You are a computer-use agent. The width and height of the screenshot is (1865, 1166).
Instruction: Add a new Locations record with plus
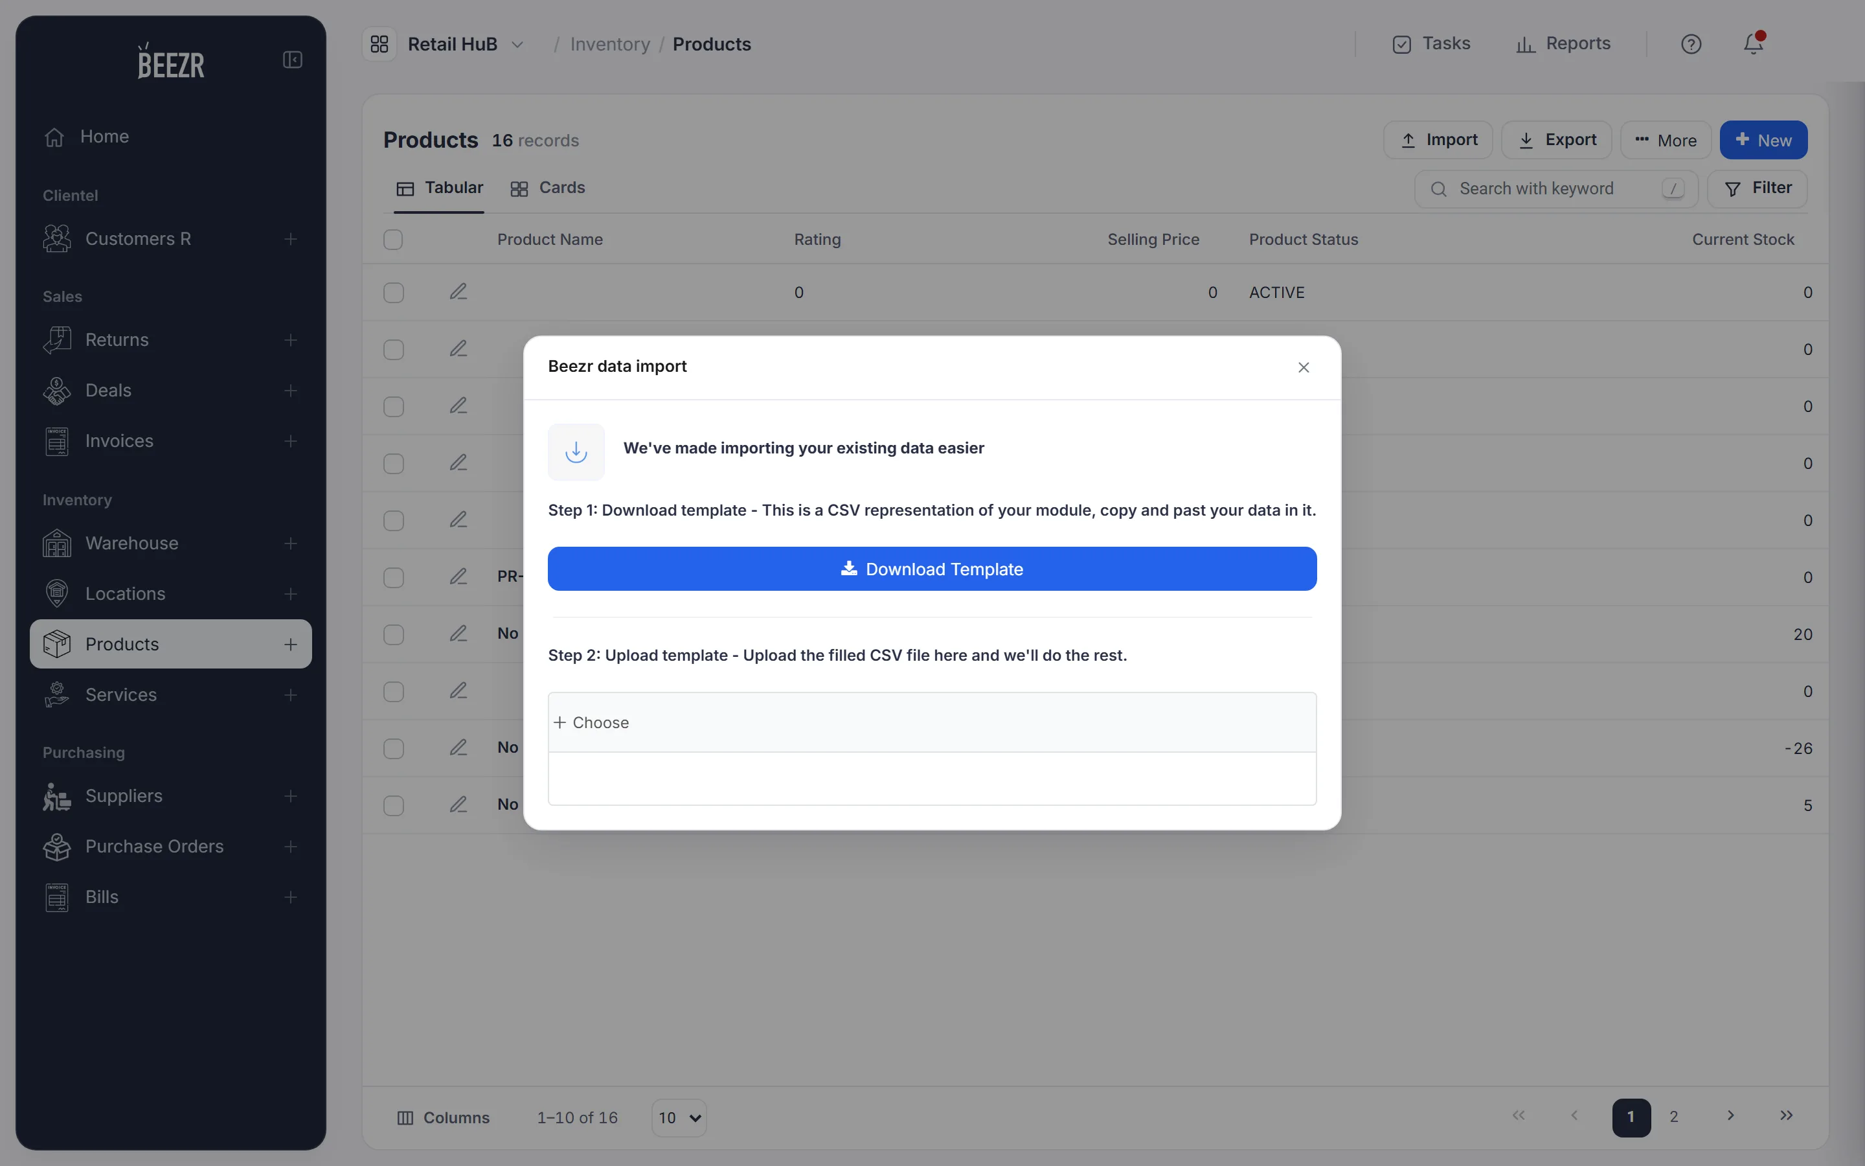(x=291, y=594)
